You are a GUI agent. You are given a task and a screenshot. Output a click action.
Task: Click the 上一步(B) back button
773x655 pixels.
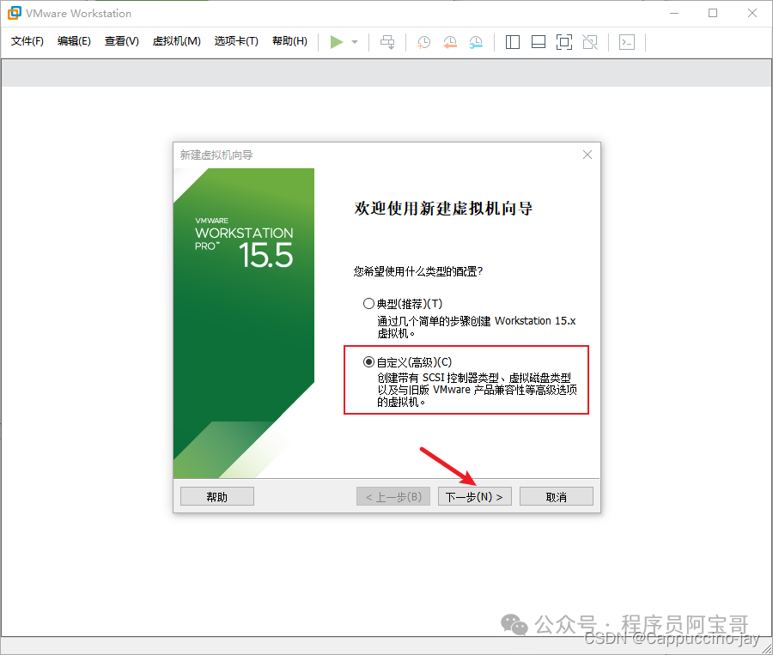click(x=393, y=496)
